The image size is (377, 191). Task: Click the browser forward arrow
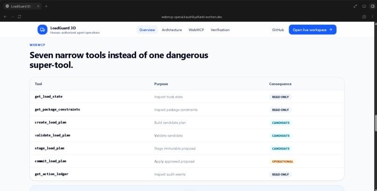pyautogui.click(x=13, y=16)
